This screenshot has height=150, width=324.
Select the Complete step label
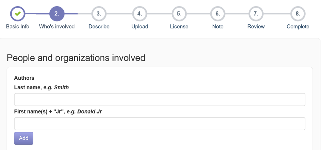(x=298, y=26)
